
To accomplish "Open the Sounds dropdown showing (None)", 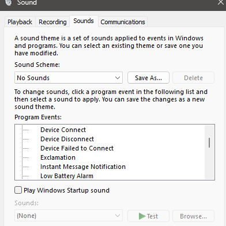I will point(69,216).
